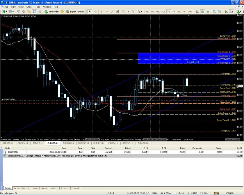Open the Account History terminal tab
Image resolution: width=244 pixels, height=195 pixels.
[21, 188]
